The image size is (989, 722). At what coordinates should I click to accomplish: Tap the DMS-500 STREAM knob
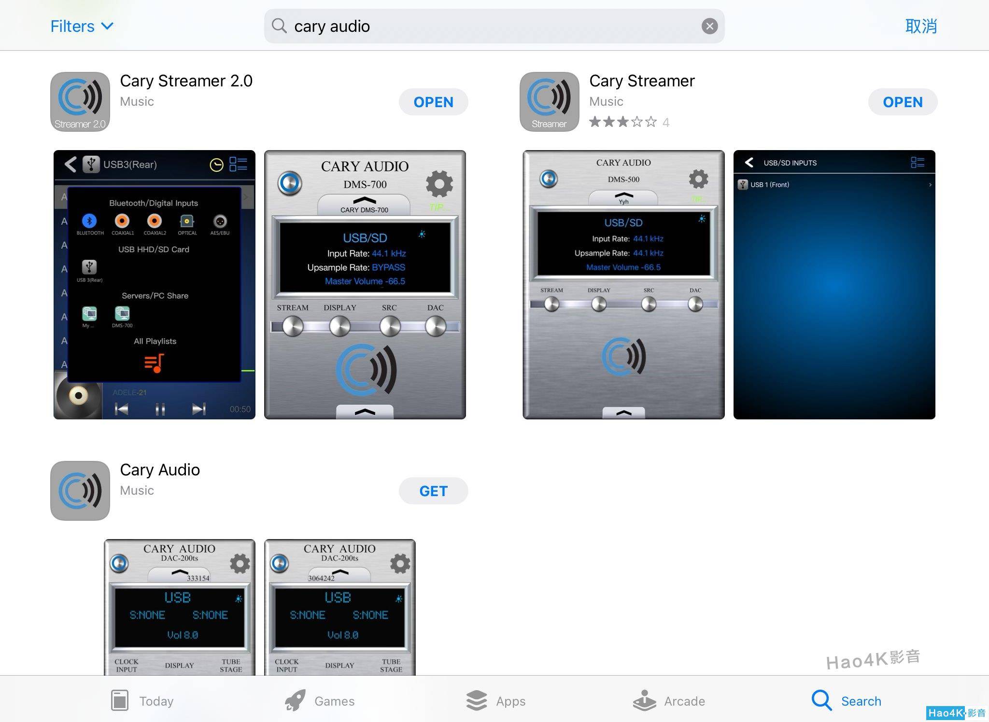click(x=551, y=304)
